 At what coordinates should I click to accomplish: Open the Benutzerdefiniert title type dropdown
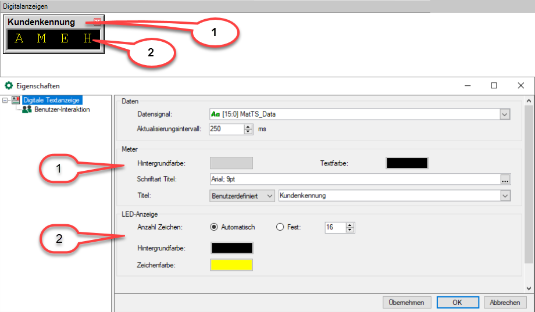tap(242, 196)
